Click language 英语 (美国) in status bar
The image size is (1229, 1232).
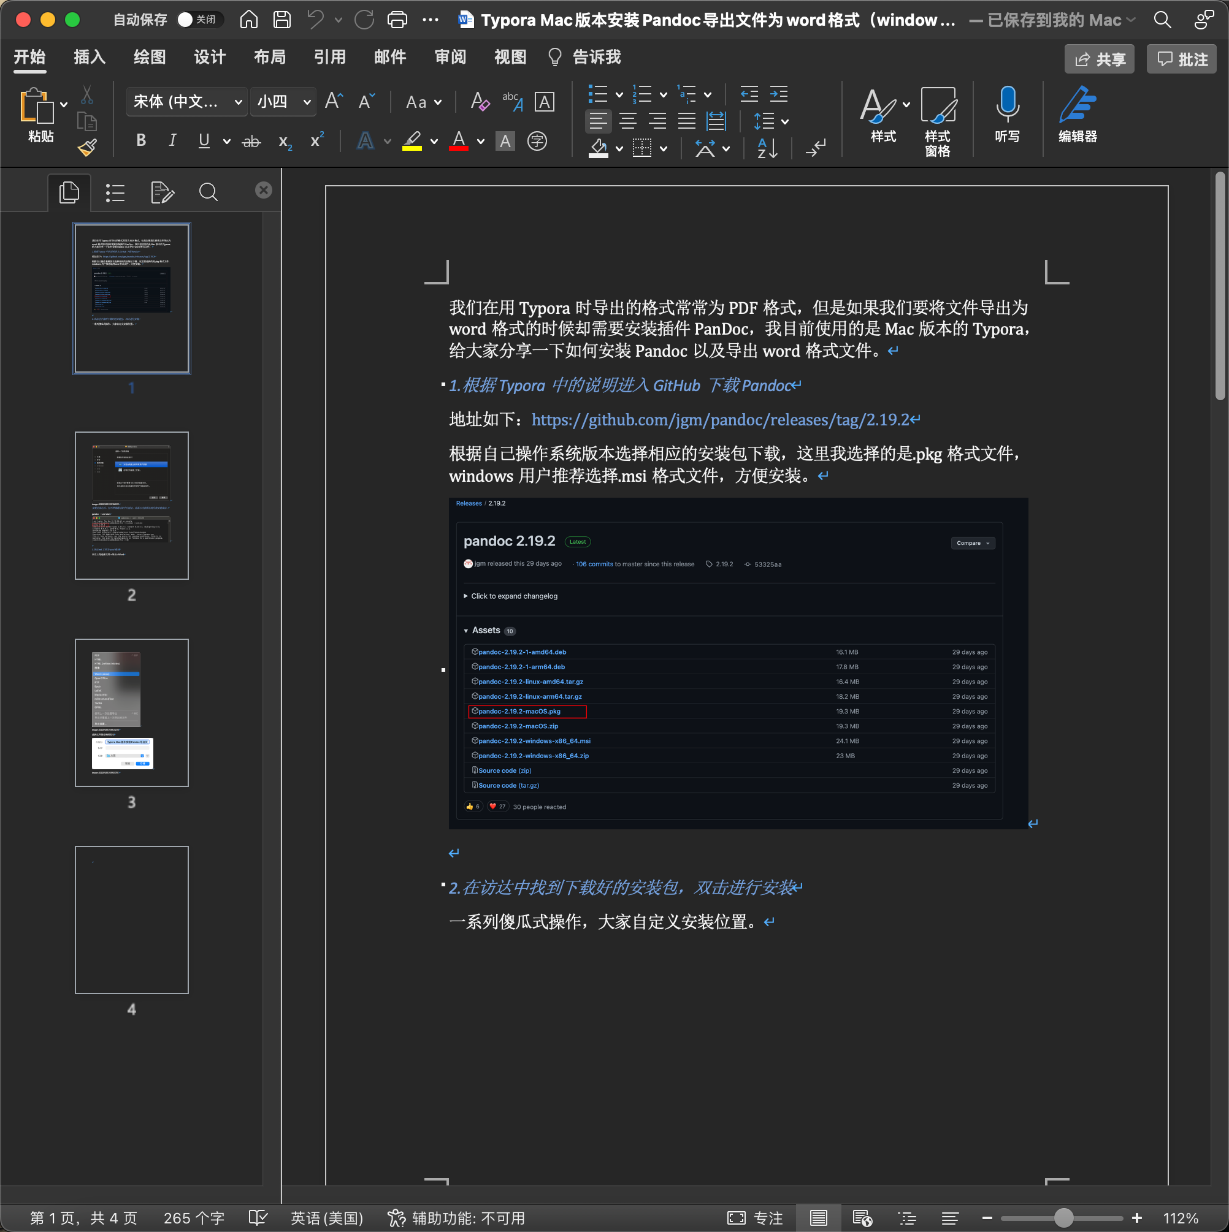tap(327, 1218)
